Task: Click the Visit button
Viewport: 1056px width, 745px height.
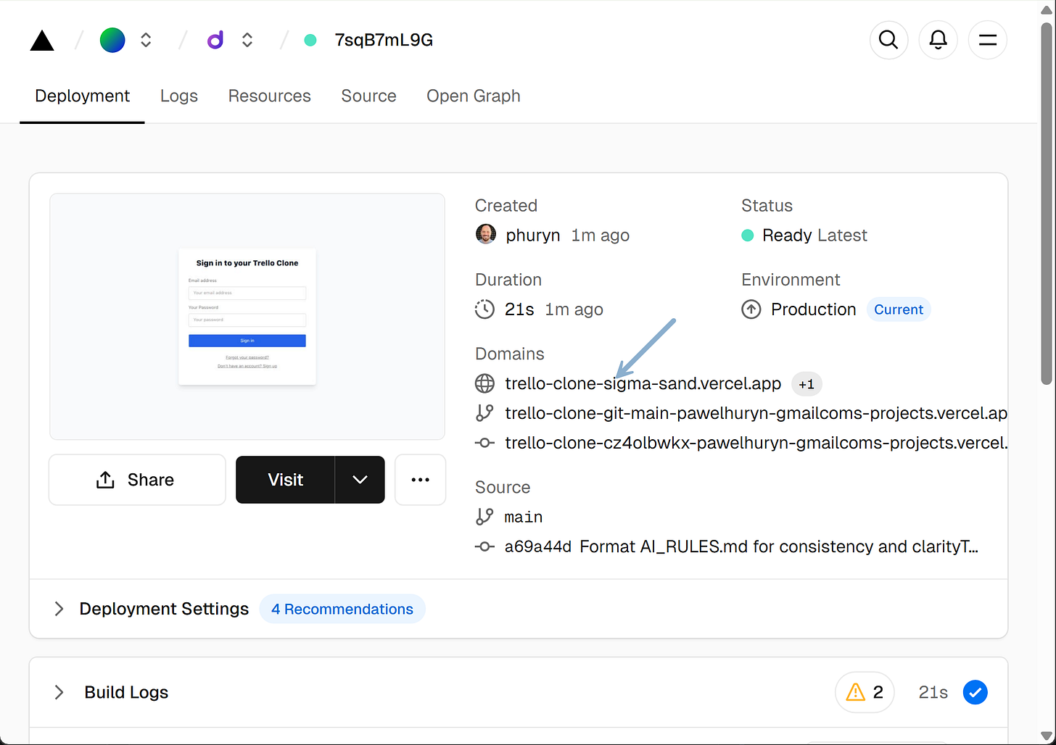Action: tap(286, 480)
